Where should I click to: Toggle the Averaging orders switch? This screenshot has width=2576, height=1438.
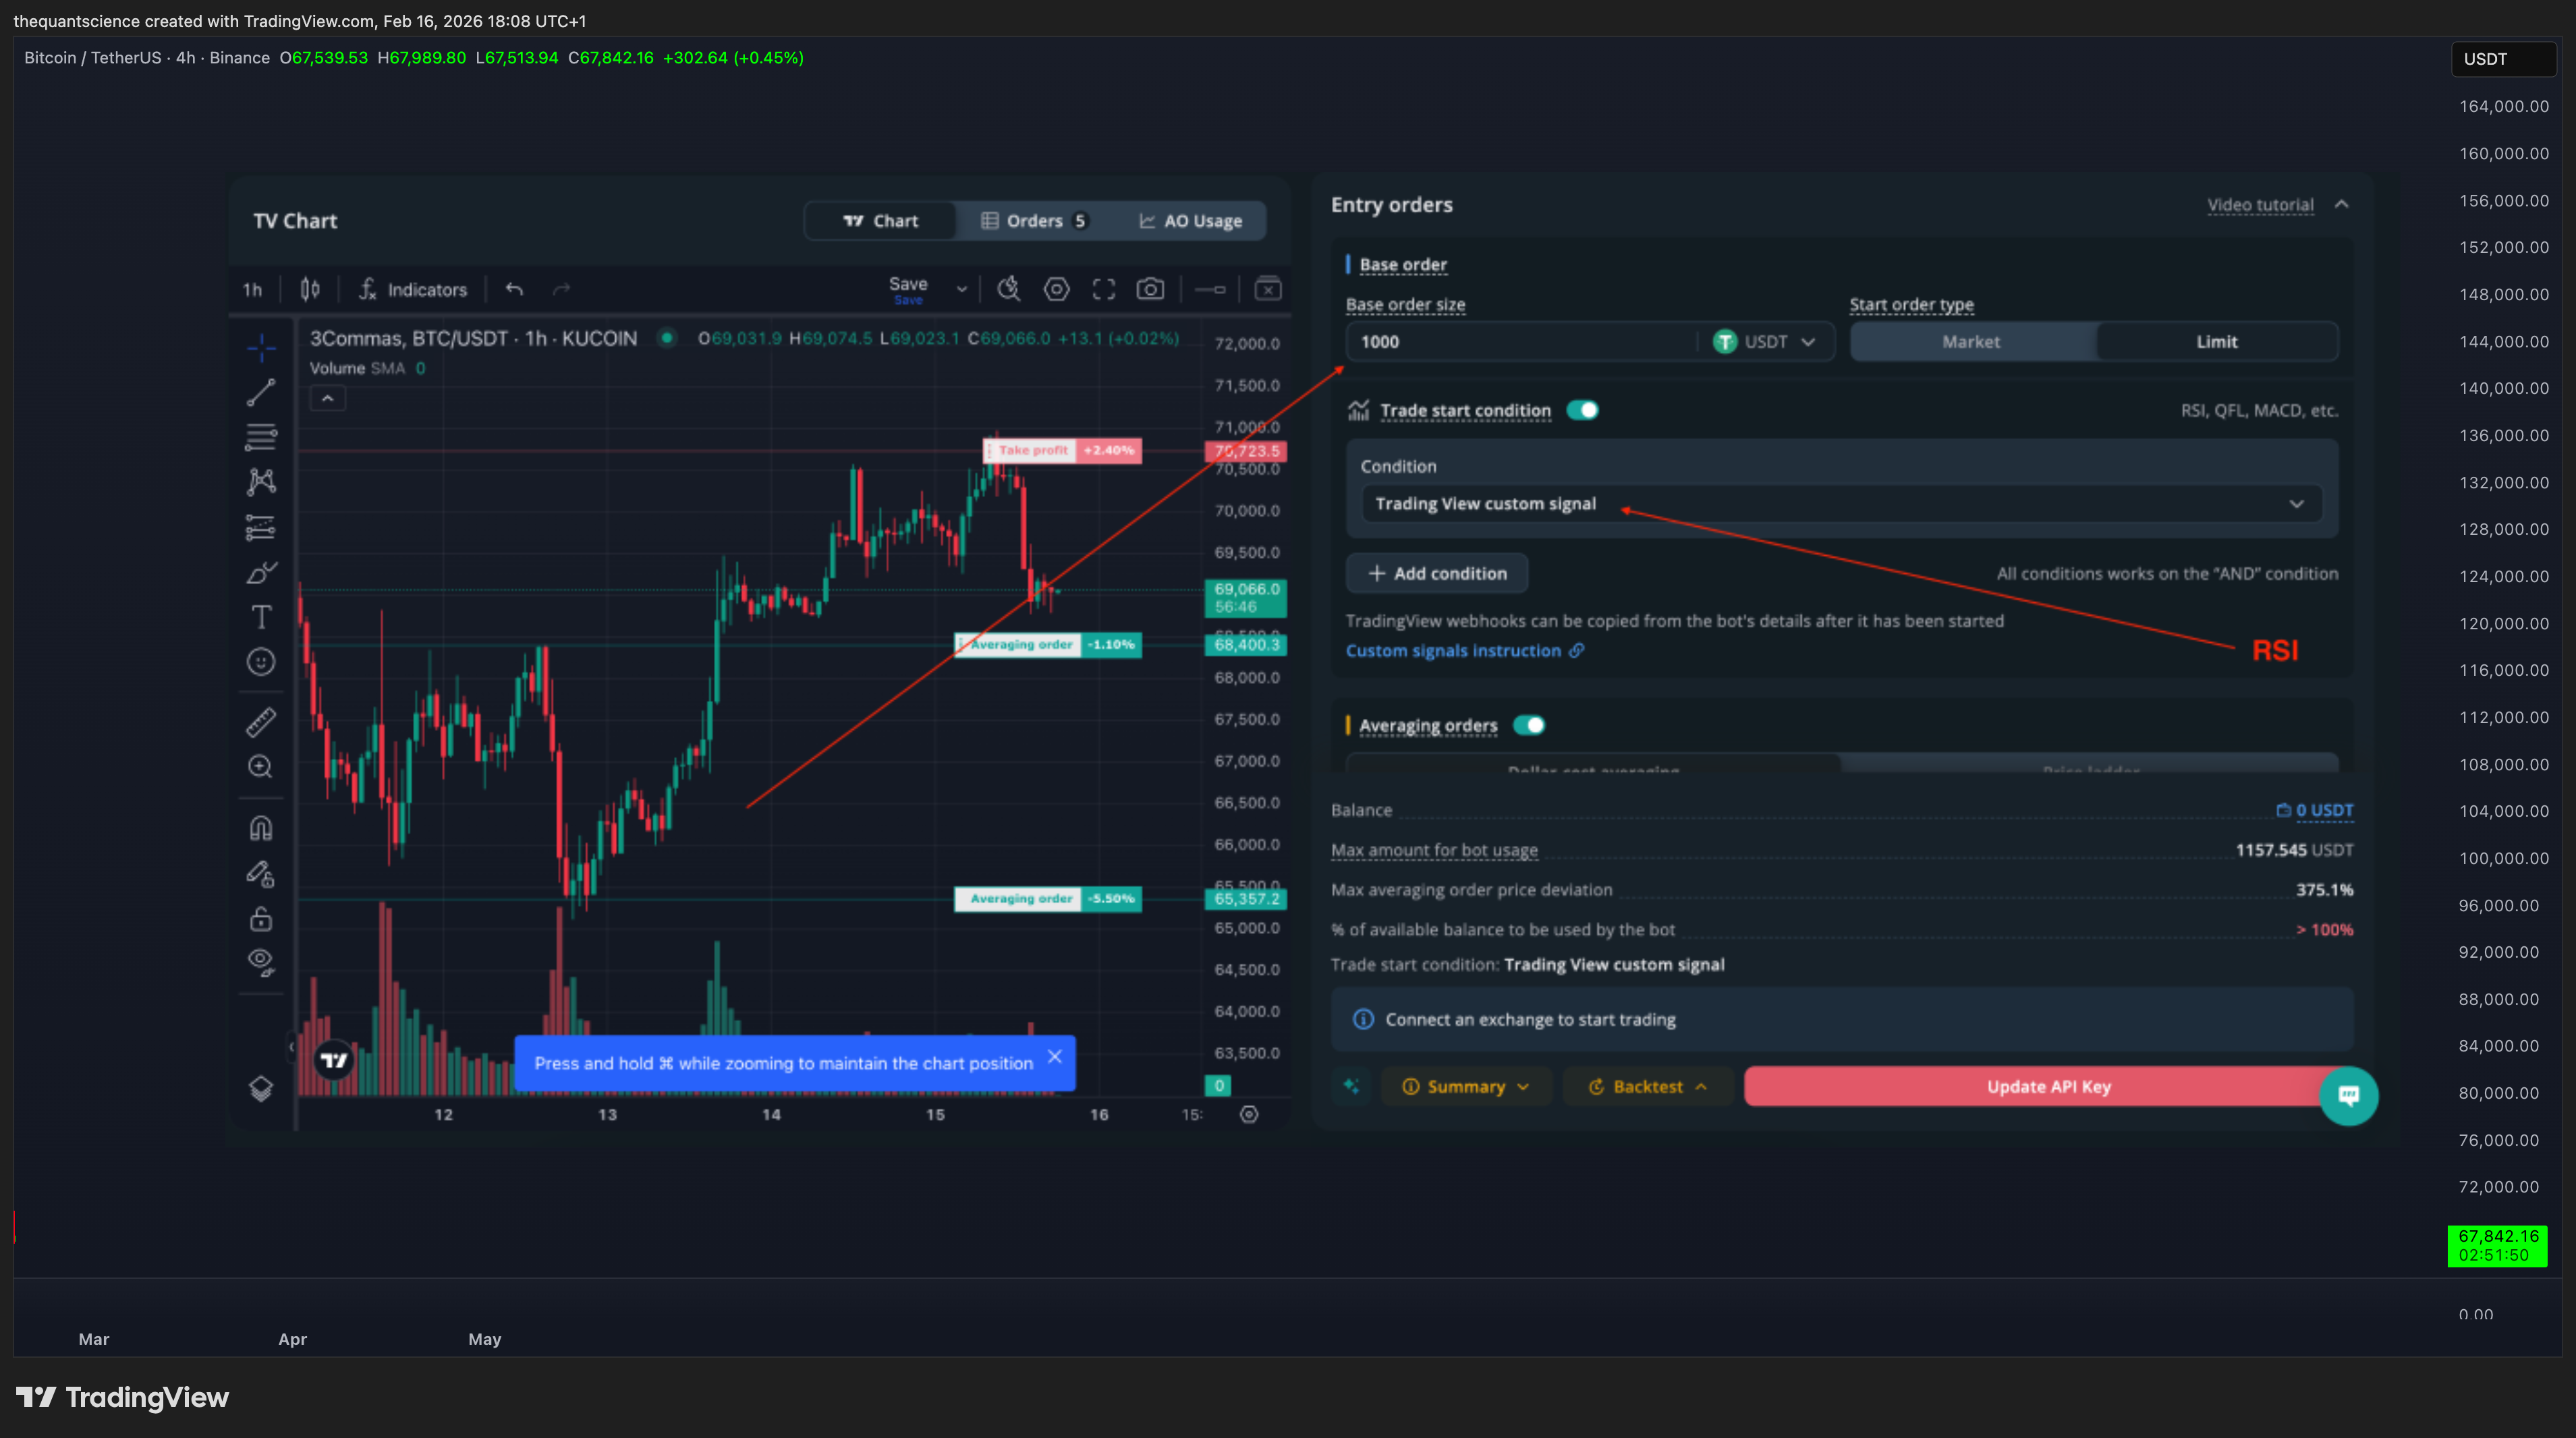(1528, 725)
